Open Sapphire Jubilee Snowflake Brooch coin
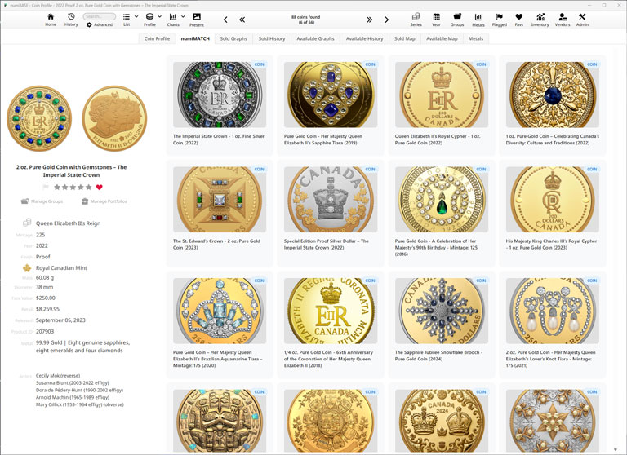The height and width of the screenshot is (455, 627). point(442,325)
